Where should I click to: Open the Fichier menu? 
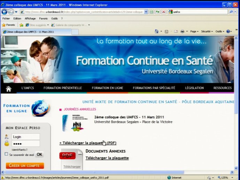pyautogui.click(x=6, y=18)
